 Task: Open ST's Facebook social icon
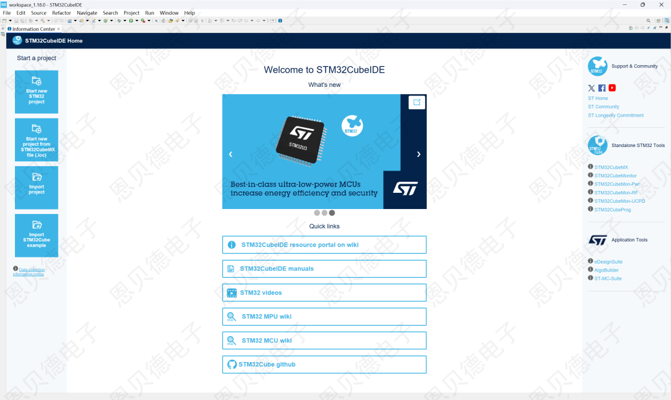point(601,88)
